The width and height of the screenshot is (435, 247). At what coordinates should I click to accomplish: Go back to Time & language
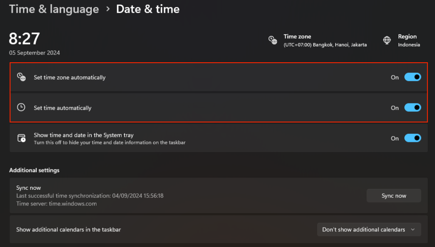pyautogui.click(x=54, y=9)
